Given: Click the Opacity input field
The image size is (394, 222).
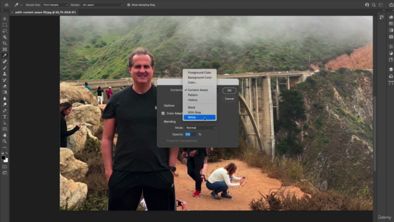Looking at the screenshot, I should tap(191, 134).
